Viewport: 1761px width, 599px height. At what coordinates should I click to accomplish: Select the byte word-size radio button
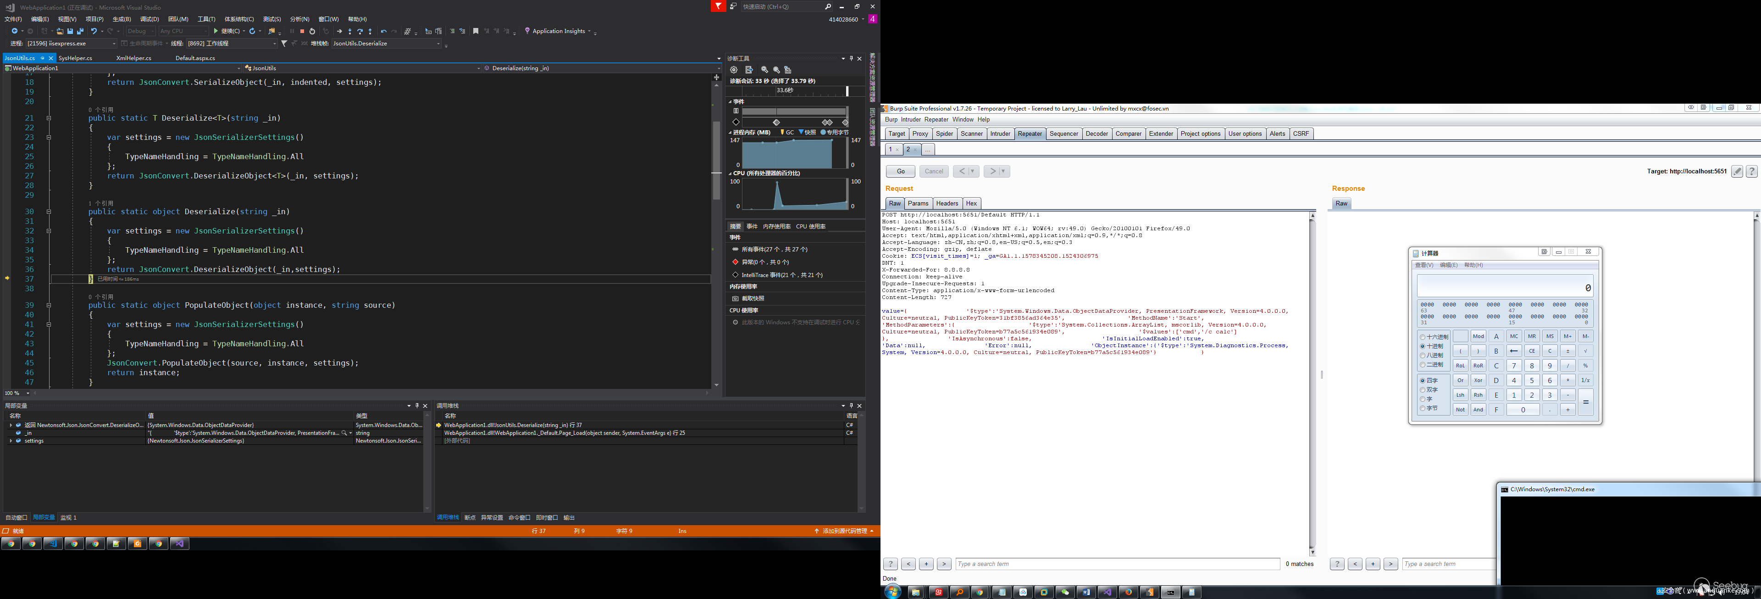[x=1423, y=408]
